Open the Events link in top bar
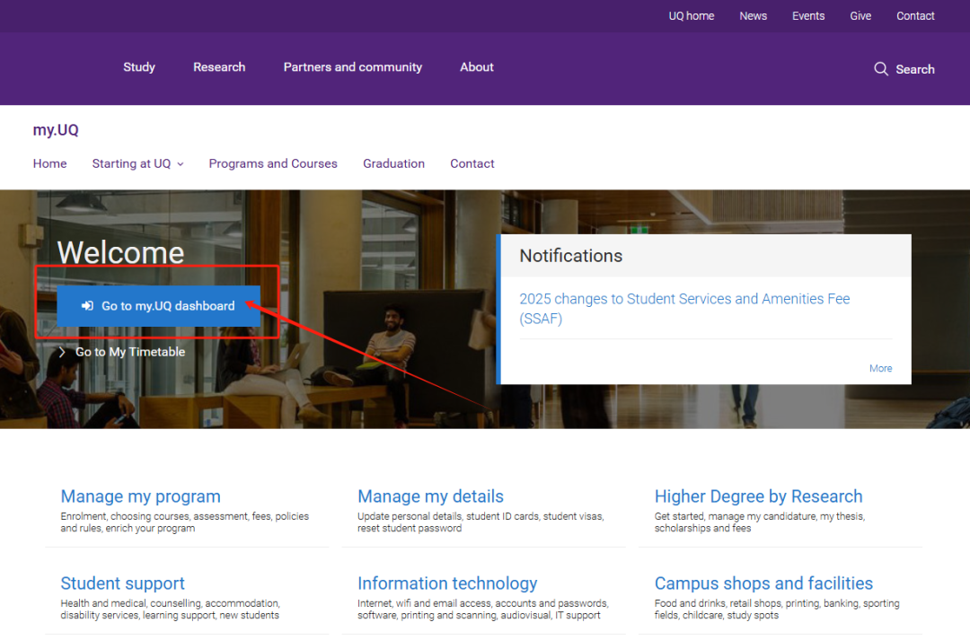970x640 pixels. click(x=808, y=16)
